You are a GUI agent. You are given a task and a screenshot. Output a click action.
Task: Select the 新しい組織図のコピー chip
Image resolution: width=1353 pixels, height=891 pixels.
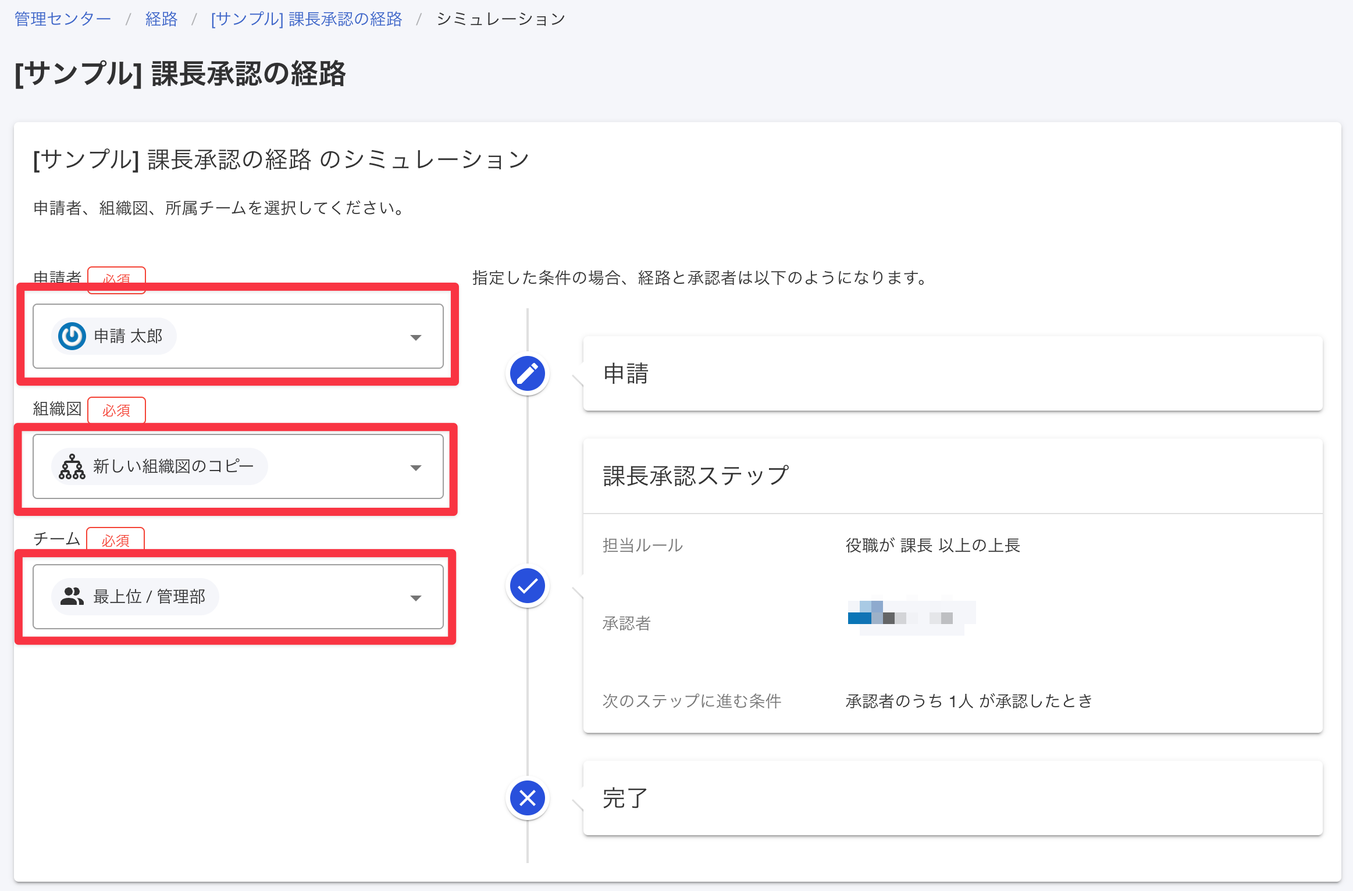(x=159, y=466)
